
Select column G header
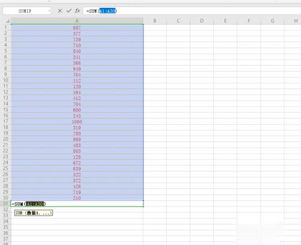(x=273, y=21)
